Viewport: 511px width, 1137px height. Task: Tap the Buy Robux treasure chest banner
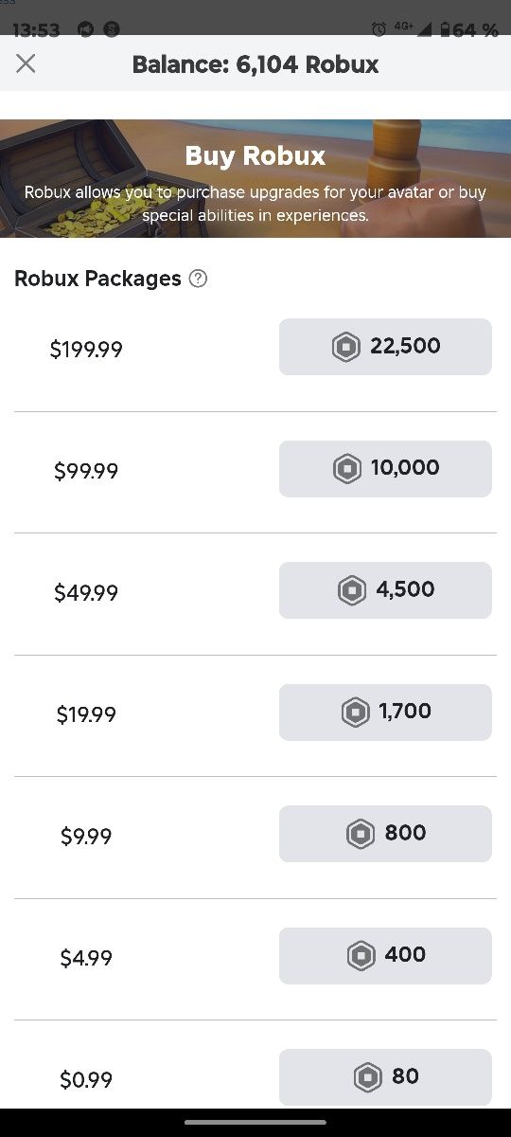255,178
